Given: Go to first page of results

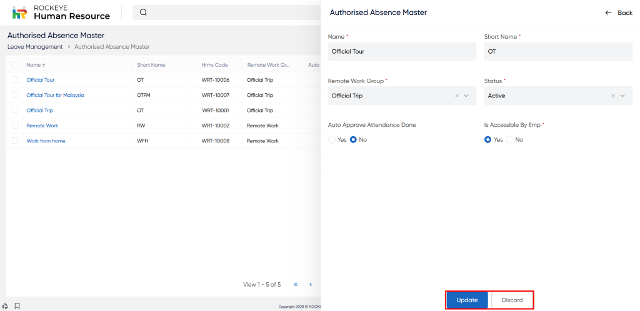Looking at the screenshot, I should tap(296, 285).
